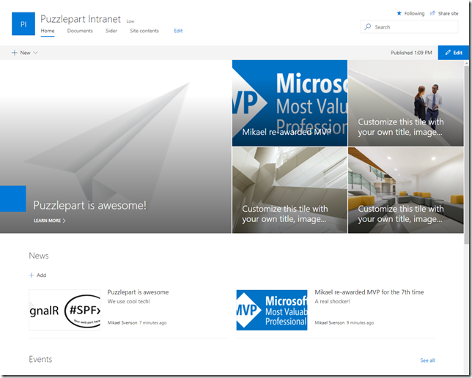Viewport: 472px width, 378px height.
Task: Open the Mikael re-awarded MVP hero tile
Action: click(290, 103)
